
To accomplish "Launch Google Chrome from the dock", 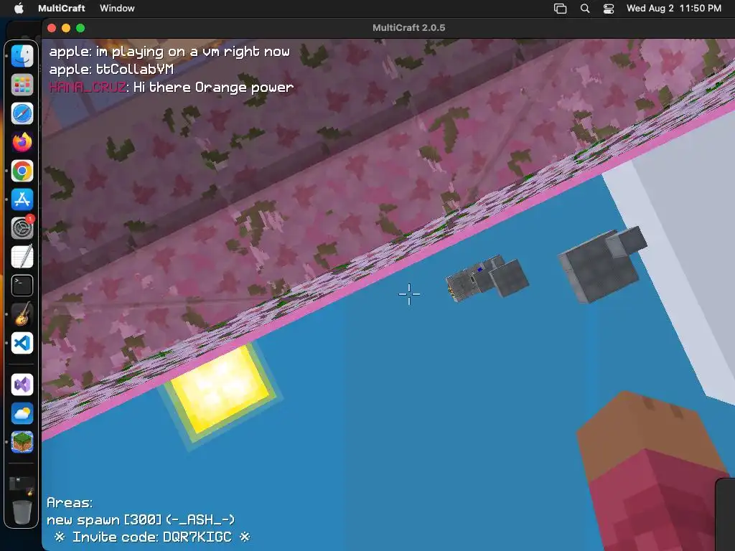I will (x=22, y=171).
